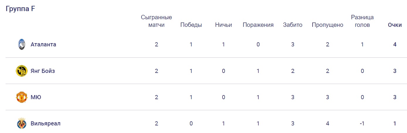Click the Поражения column header
This screenshot has width=407, height=133.
point(258,25)
